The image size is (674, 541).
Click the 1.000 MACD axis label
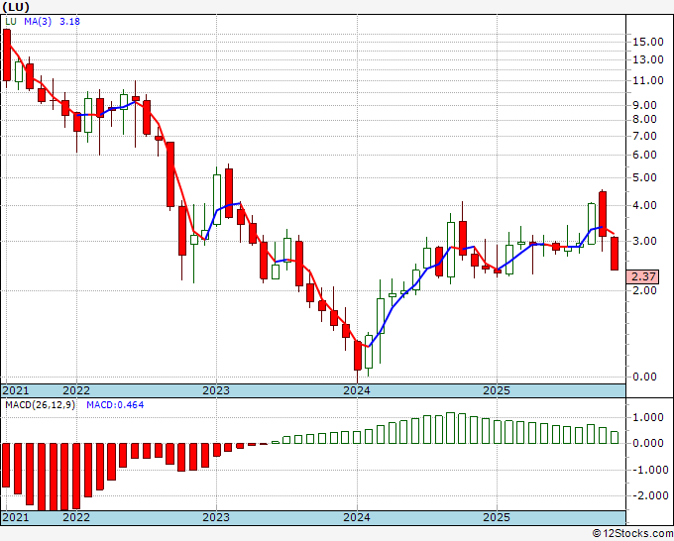[648, 418]
